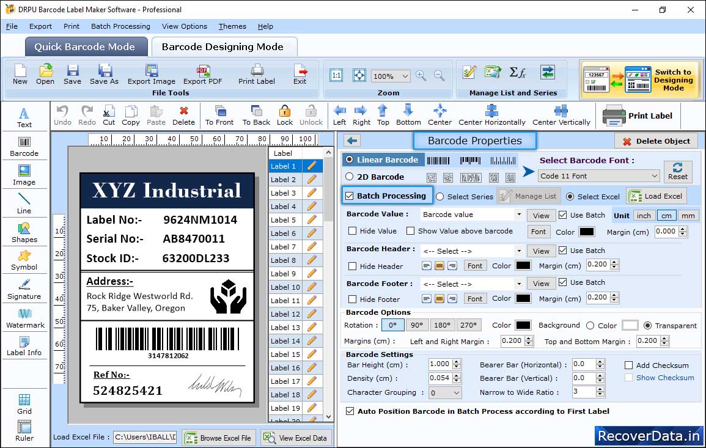706x448 pixels.
Task: Click the Save icon
Action: (73, 75)
